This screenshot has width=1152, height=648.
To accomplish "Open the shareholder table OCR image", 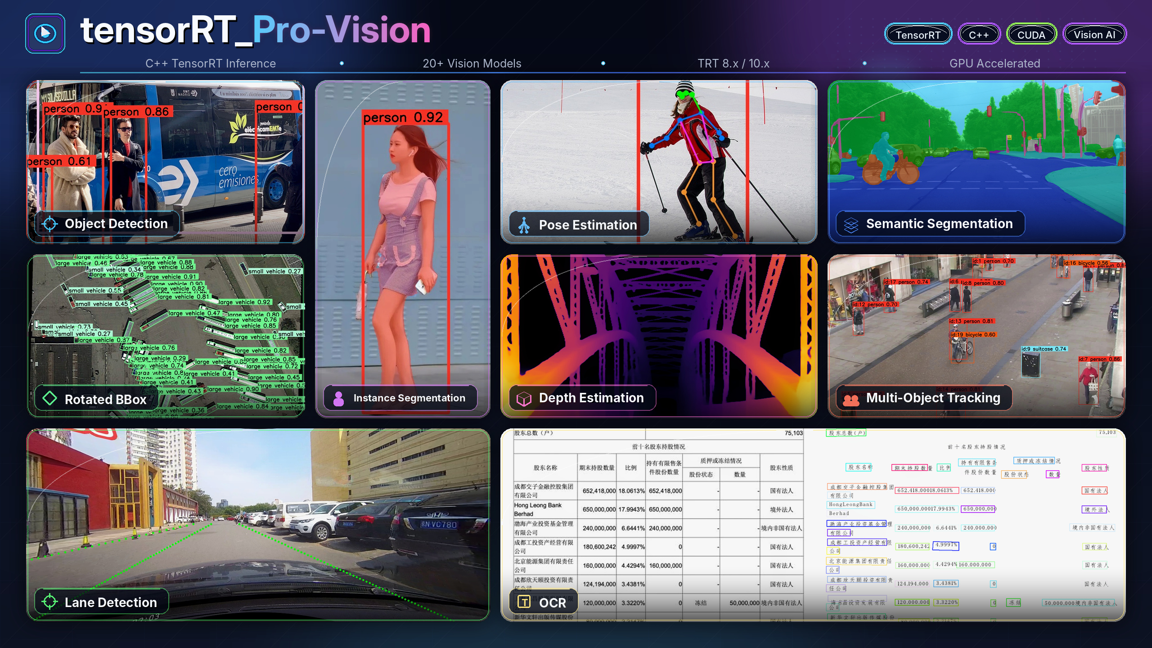I will pyautogui.click(x=813, y=525).
